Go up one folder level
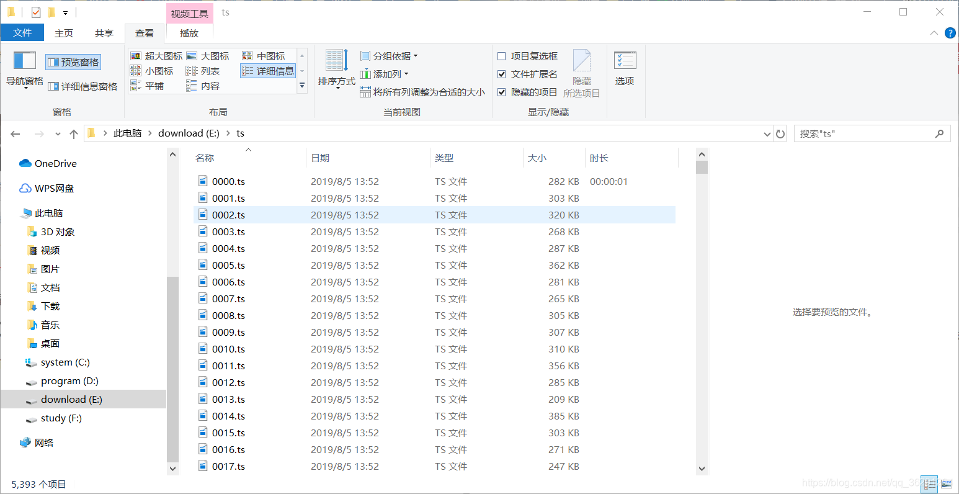The image size is (959, 494). tap(74, 133)
